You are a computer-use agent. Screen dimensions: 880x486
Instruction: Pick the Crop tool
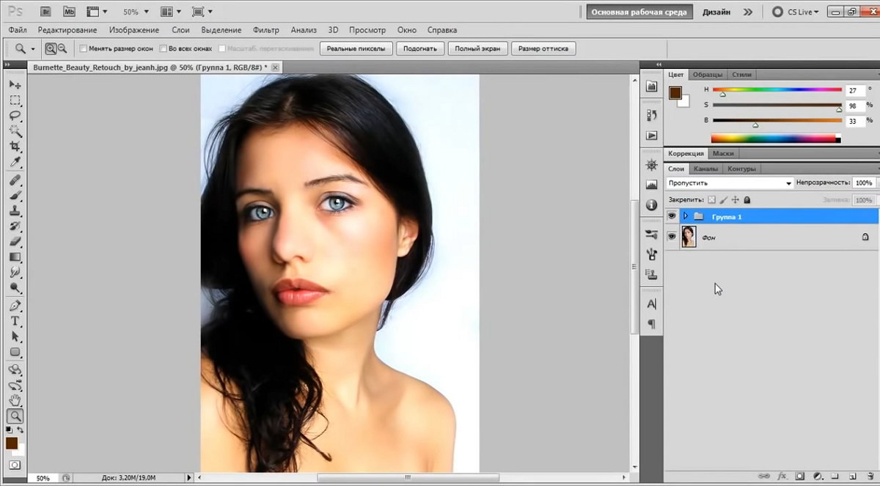click(x=15, y=147)
